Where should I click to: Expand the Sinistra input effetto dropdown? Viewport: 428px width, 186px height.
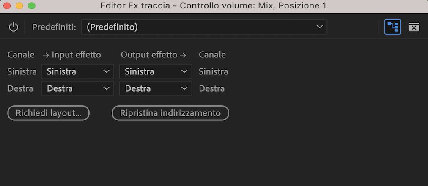tap(77, 71)
